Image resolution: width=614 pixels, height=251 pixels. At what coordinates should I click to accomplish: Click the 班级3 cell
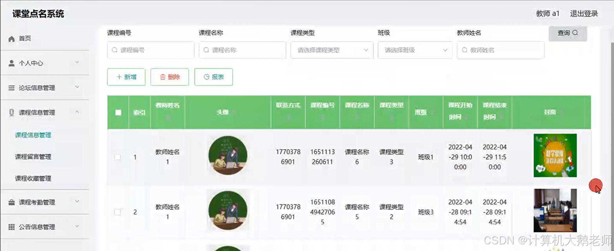click(x=426, y=212)
